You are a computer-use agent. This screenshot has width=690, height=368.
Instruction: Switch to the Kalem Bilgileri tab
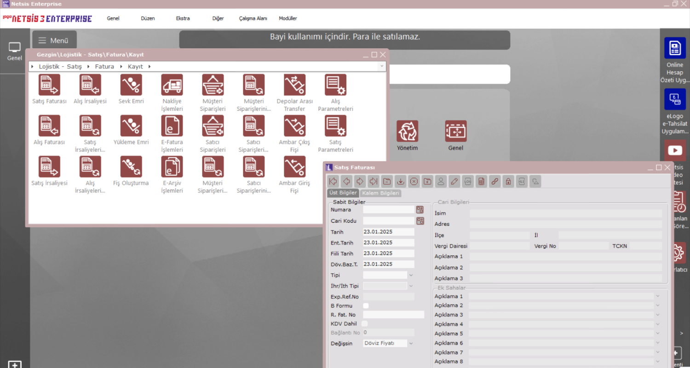tap(380, 193)
